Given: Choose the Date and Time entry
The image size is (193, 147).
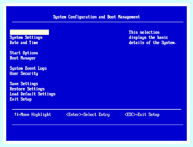Looking at the screenshot, I should click(24, 43).
